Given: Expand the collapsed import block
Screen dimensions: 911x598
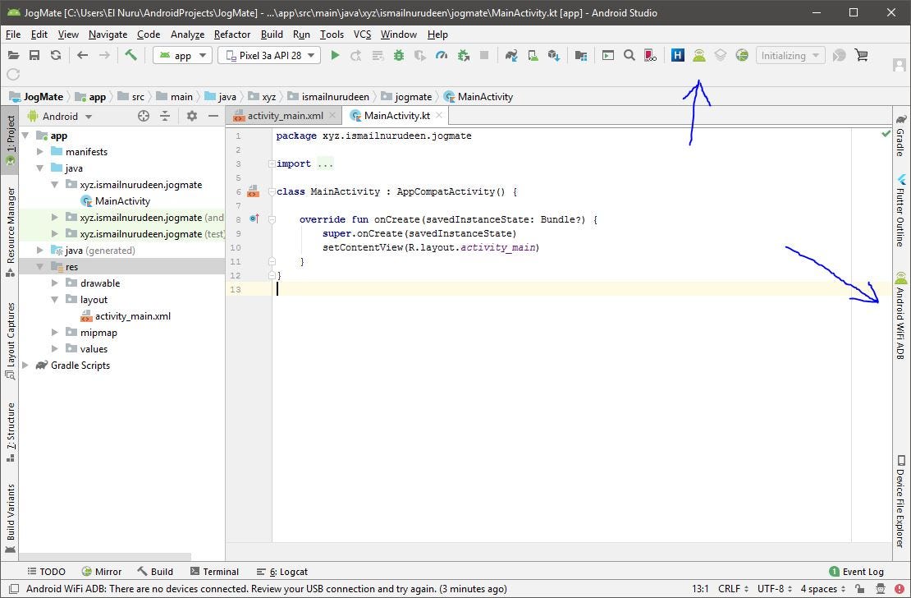Looking at the screenshot, I should tap(272, 163).
